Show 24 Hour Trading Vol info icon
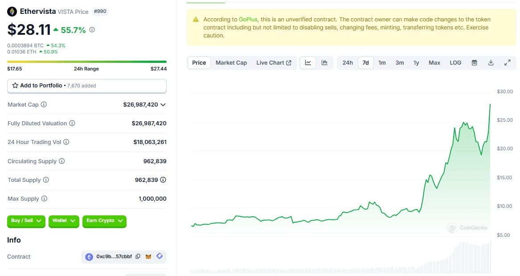Screen dimensions: 520x276 click(66, 142)
